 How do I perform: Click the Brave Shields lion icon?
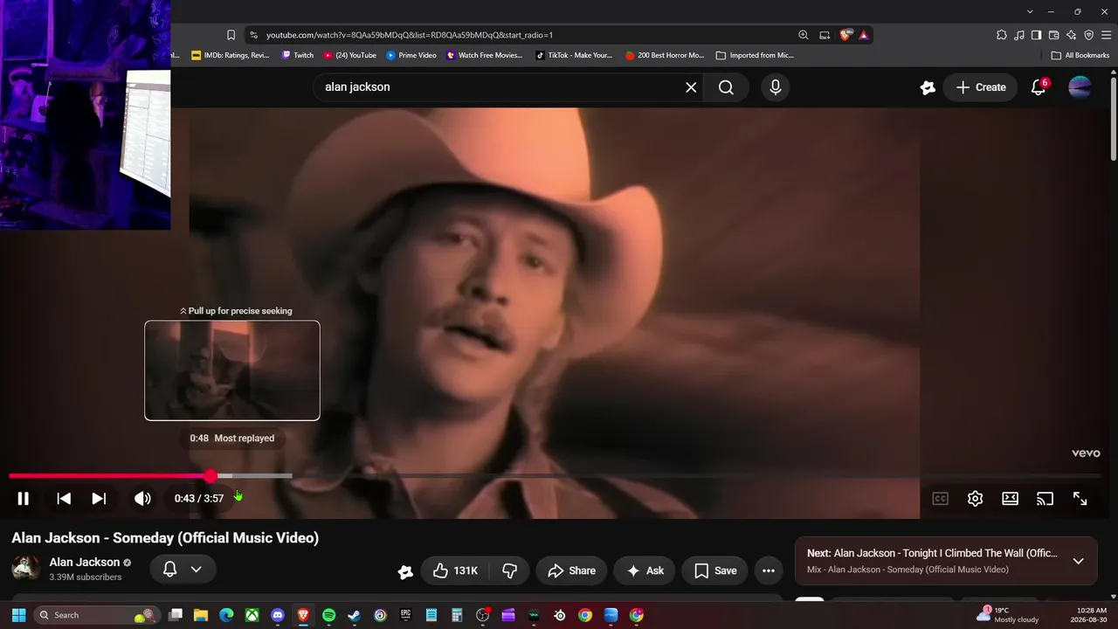(845, 35)
